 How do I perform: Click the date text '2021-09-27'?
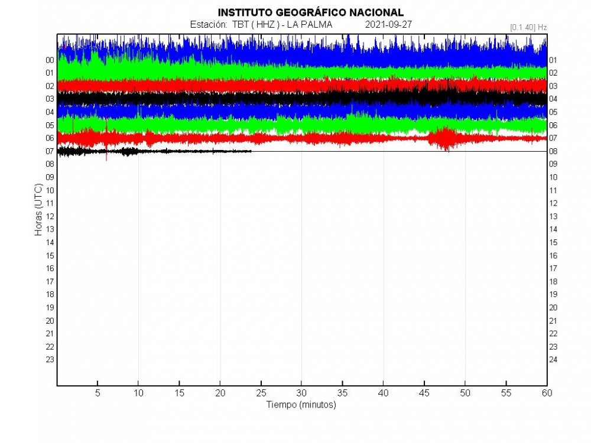click(x=388, y=25)
